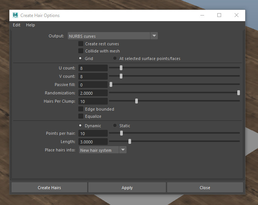Viewport: 258px width, 205px height.
Task: Minimize the Create Hair Options window
Action: pos(202,15)
